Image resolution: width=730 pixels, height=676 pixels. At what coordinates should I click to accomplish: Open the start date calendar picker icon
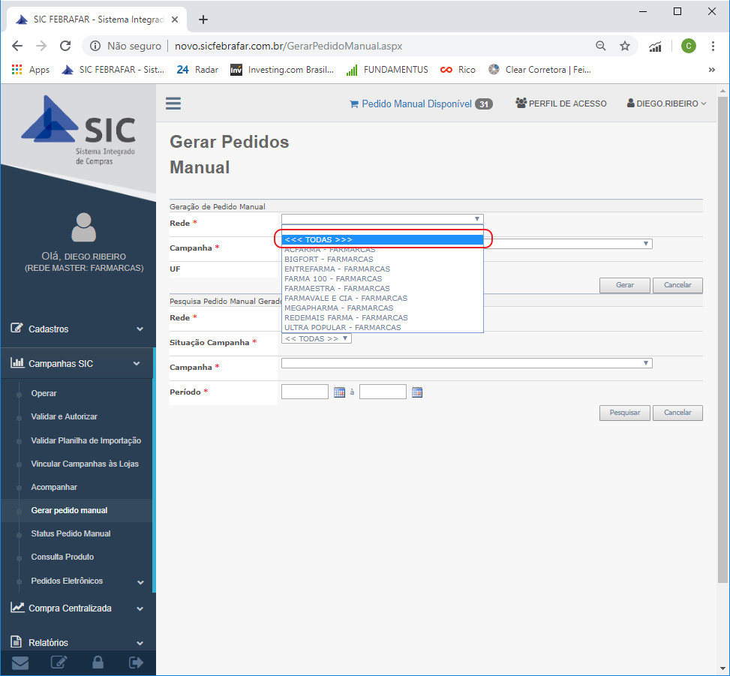pos(339,392)
